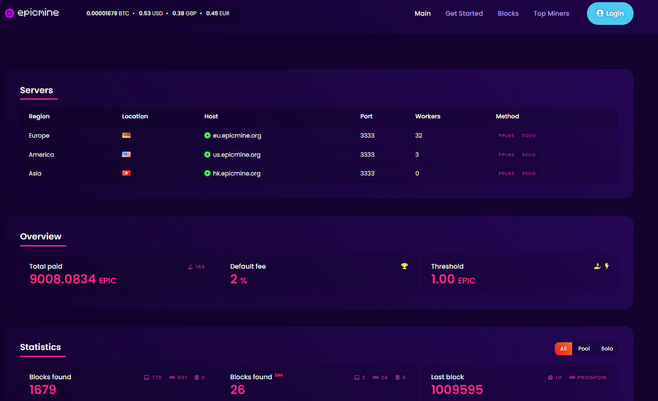Click PPLNS tag for Europe server

(507, 135)
